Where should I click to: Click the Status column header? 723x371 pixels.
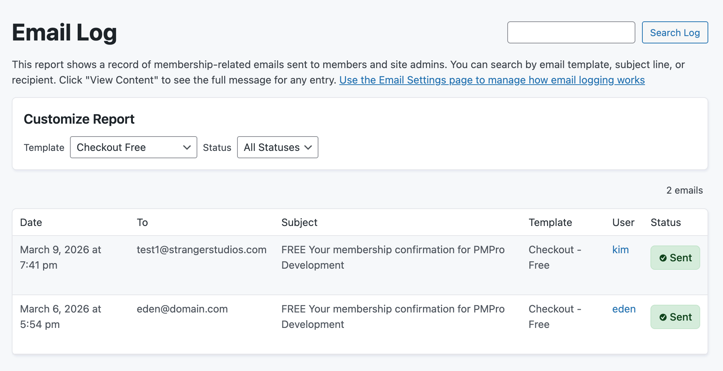tap(665, 222)
